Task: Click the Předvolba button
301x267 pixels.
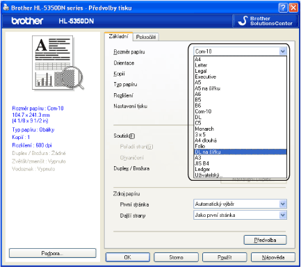Action: coord(265,240)
